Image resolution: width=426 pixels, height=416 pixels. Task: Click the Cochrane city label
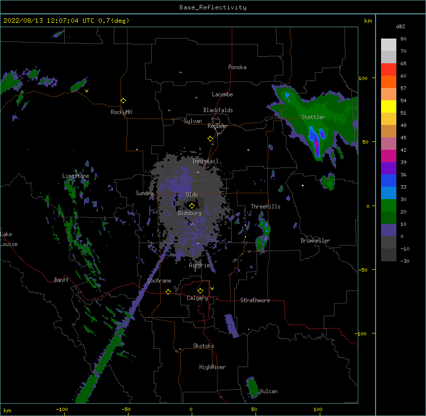(159, 281)
